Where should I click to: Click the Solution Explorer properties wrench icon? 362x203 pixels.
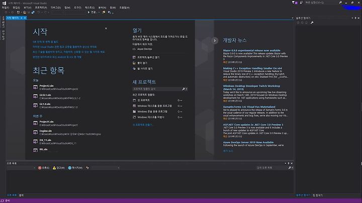click(312, 23)
